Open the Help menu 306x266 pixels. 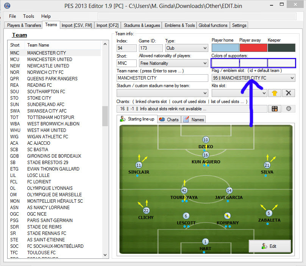coord(46,16)
